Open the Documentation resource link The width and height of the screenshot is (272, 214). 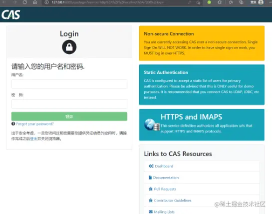pos(166,177)
